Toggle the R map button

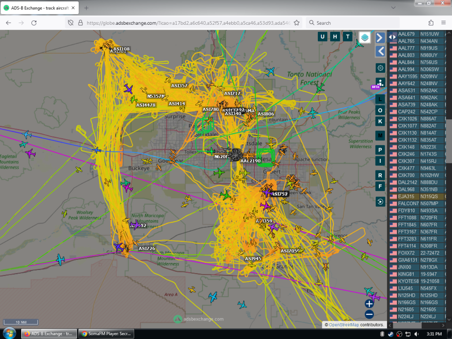click(x=380, y=175)
